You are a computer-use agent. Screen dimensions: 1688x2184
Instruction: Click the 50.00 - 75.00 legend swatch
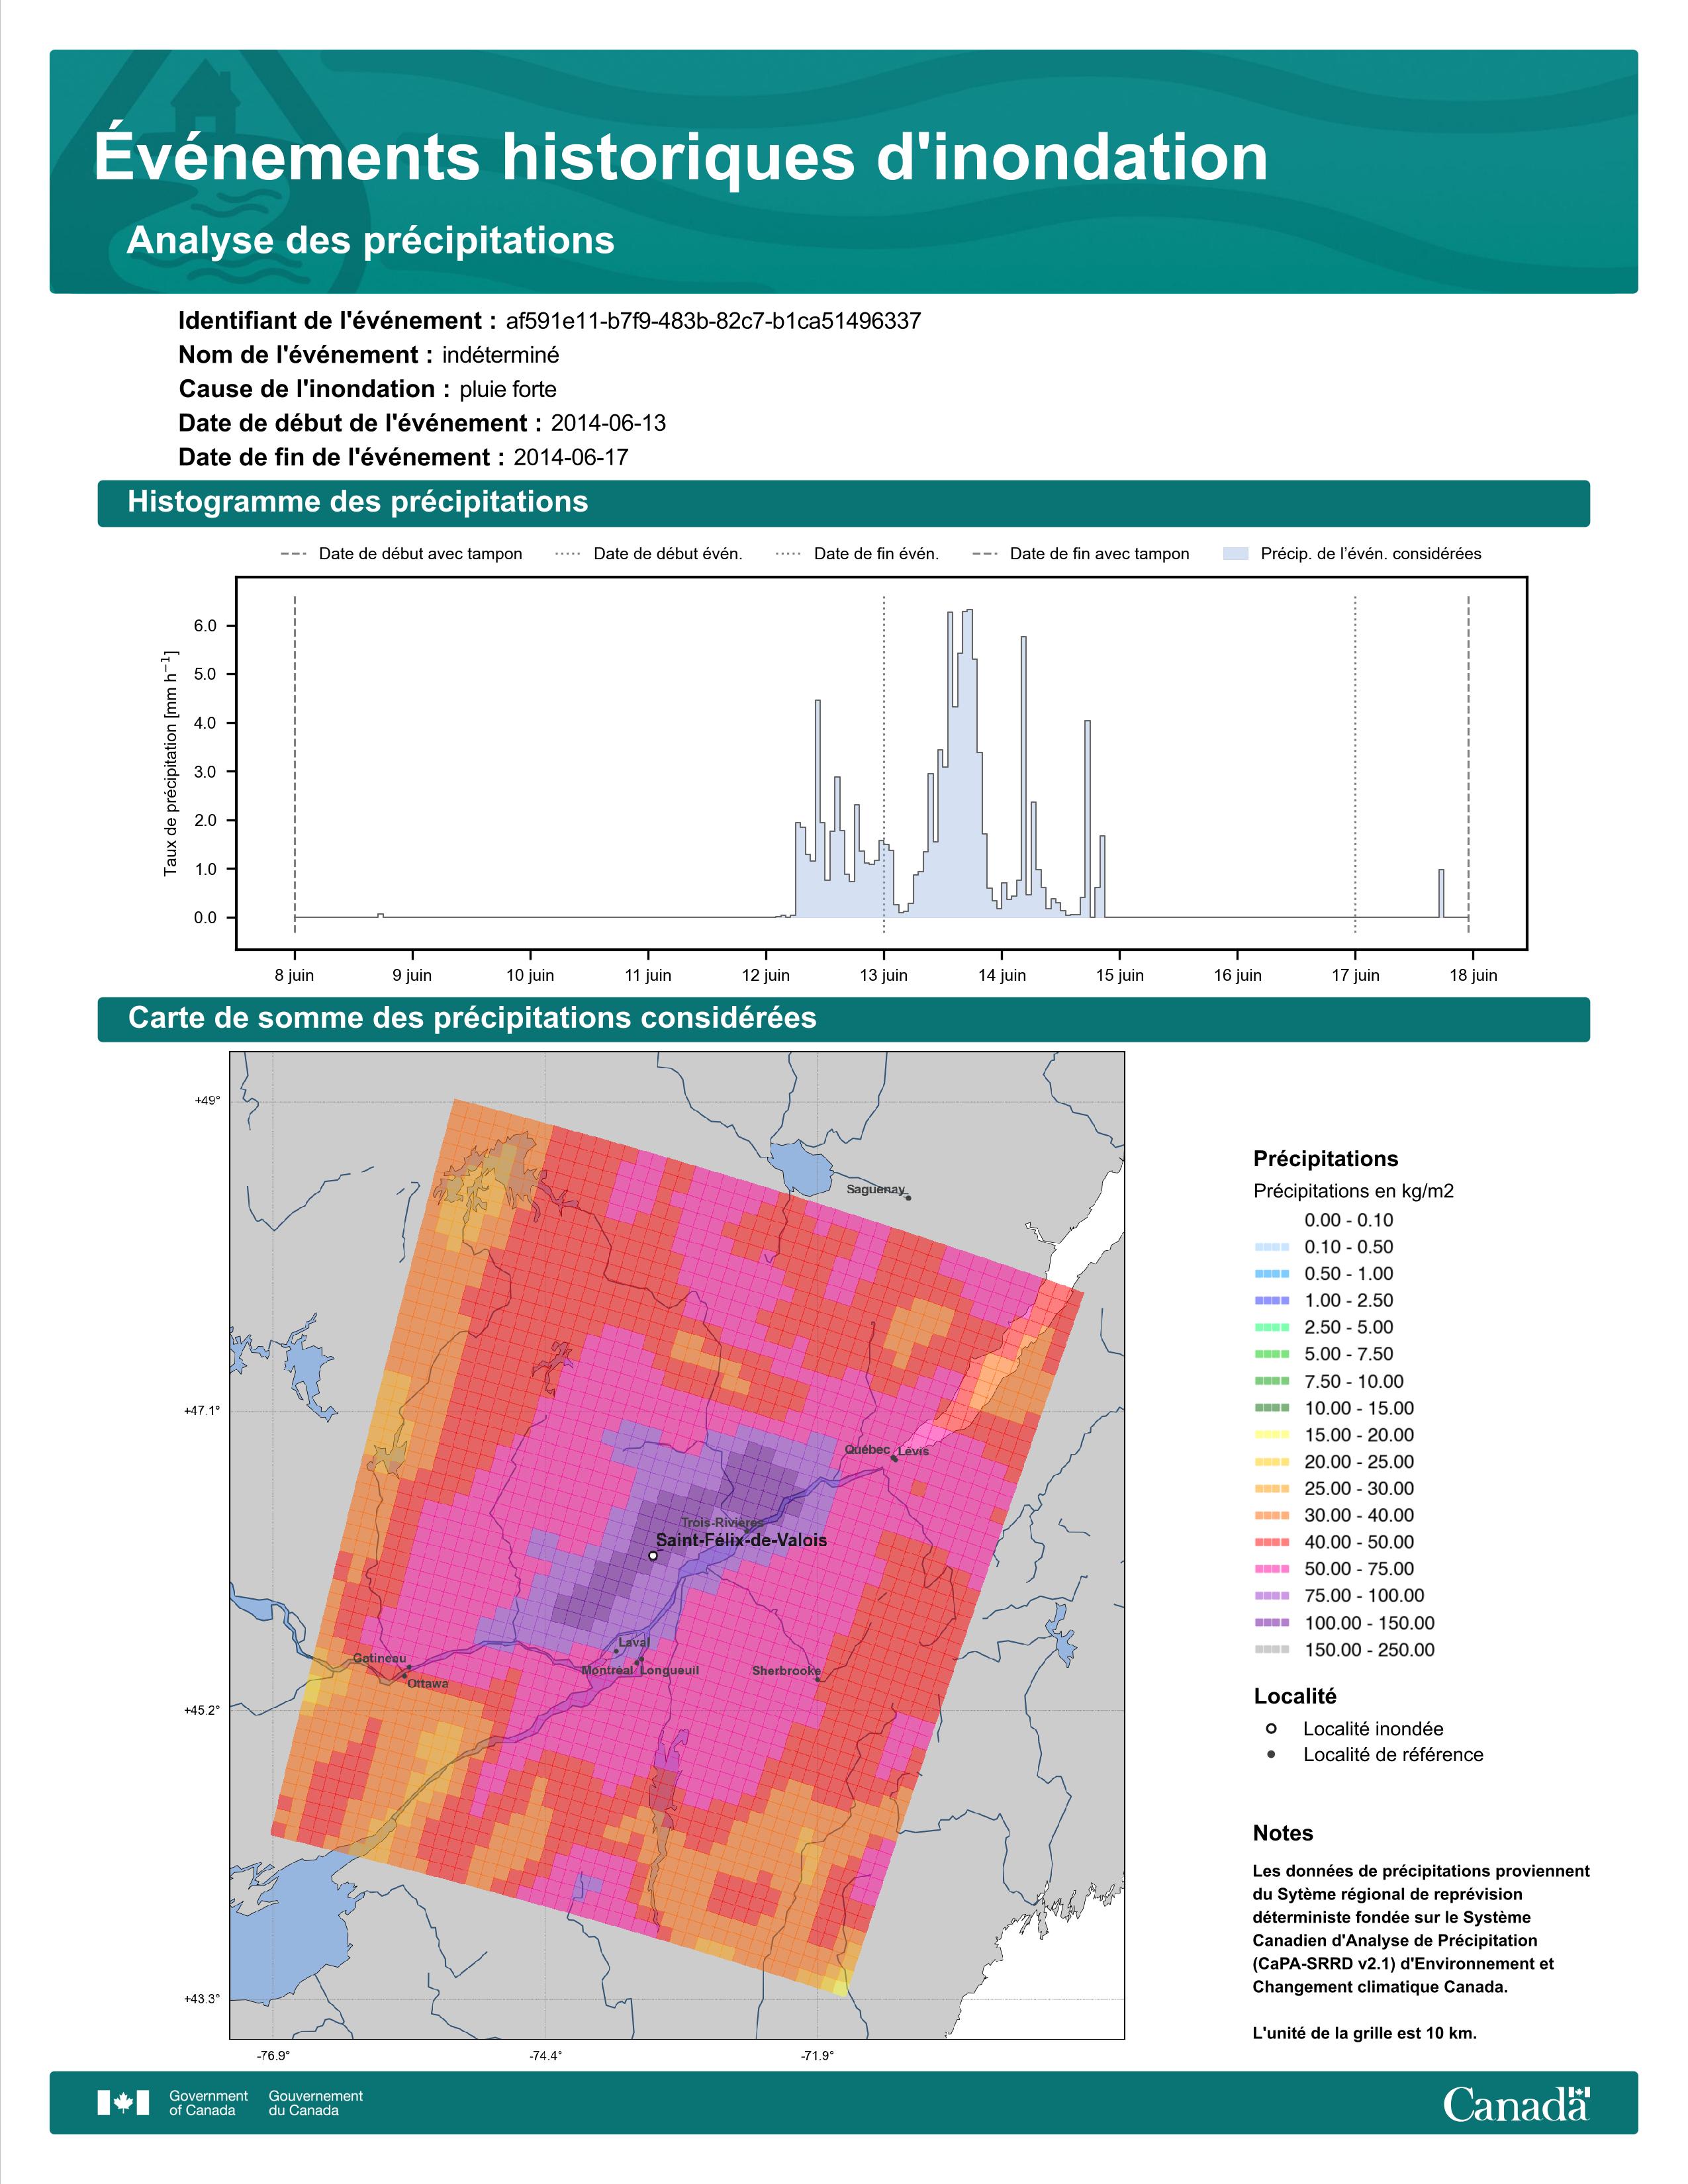(1272, 1570)
